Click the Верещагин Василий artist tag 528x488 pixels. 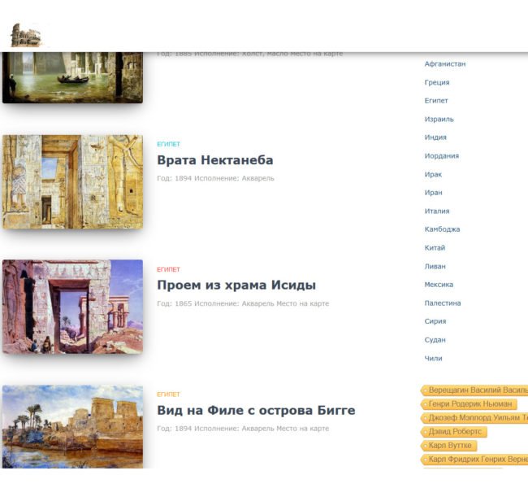pos(474,390)
